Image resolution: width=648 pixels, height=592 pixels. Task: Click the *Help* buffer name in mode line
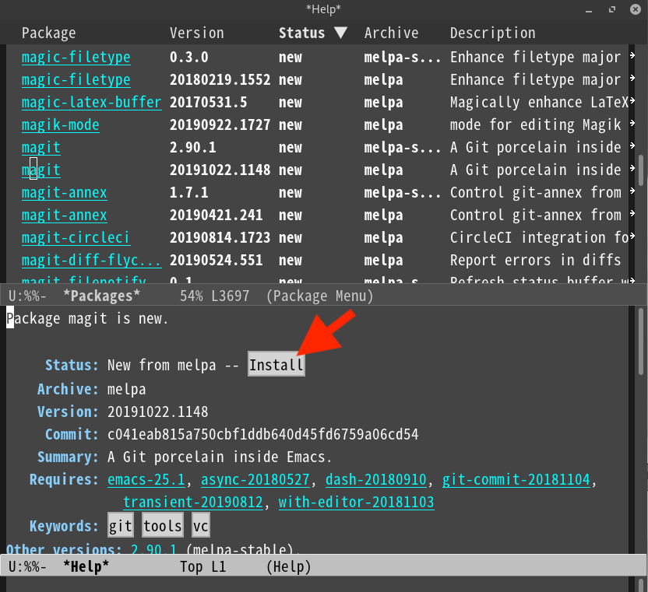(x=86, y=567)
